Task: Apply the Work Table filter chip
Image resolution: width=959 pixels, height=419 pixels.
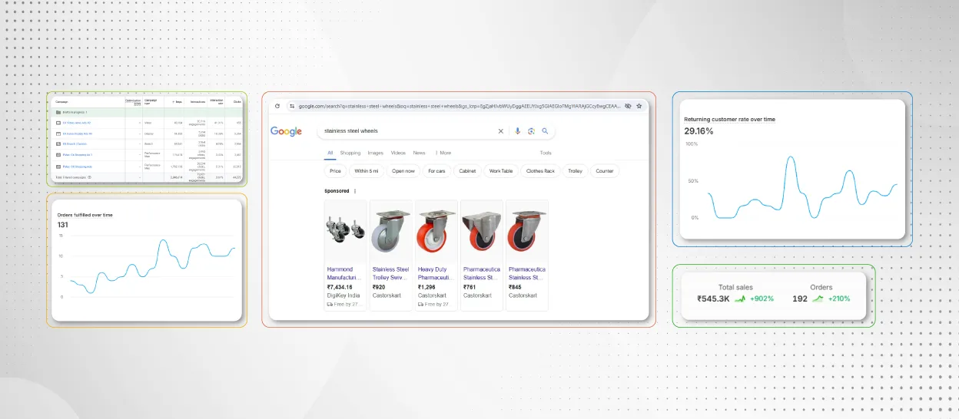Action: [x=501, y=171]
